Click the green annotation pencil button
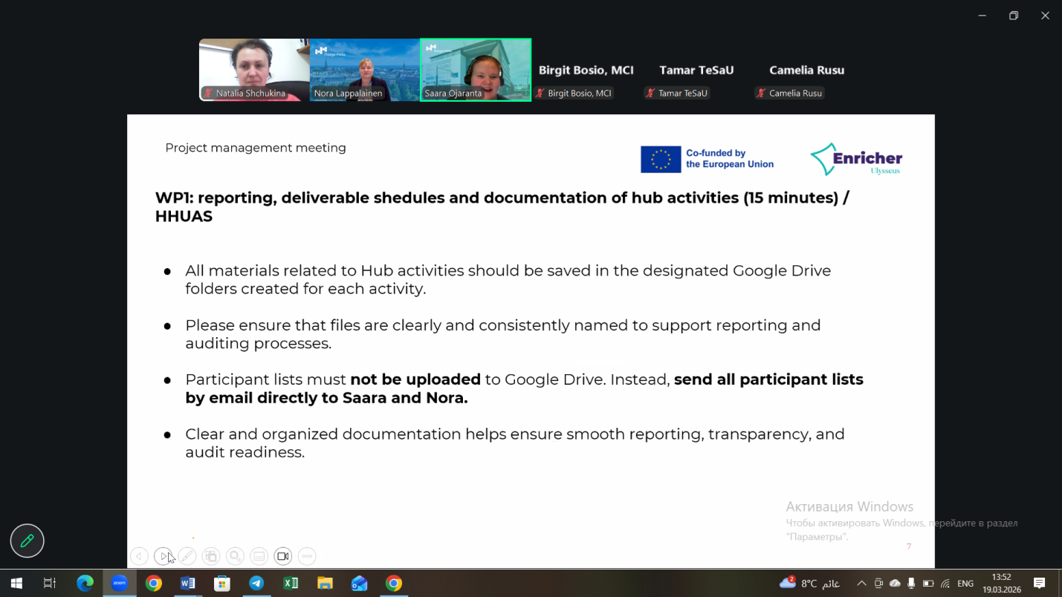The width and height of the screenshot is (1062, 597). (x=27, y=541)
